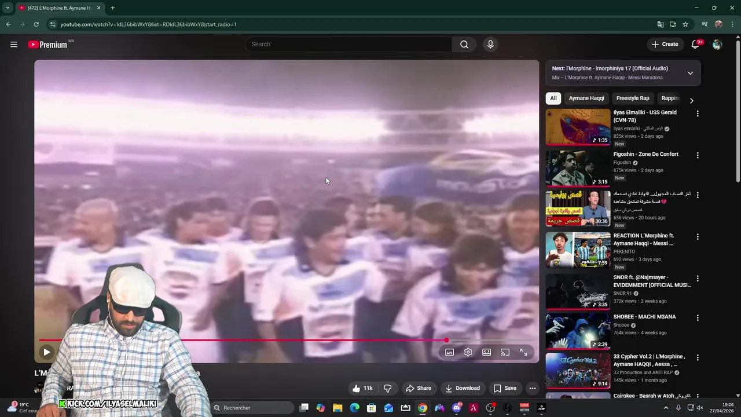Open Figoshin channel link
This screenshot has width=741, height=417.
click(x=622, y=163)
